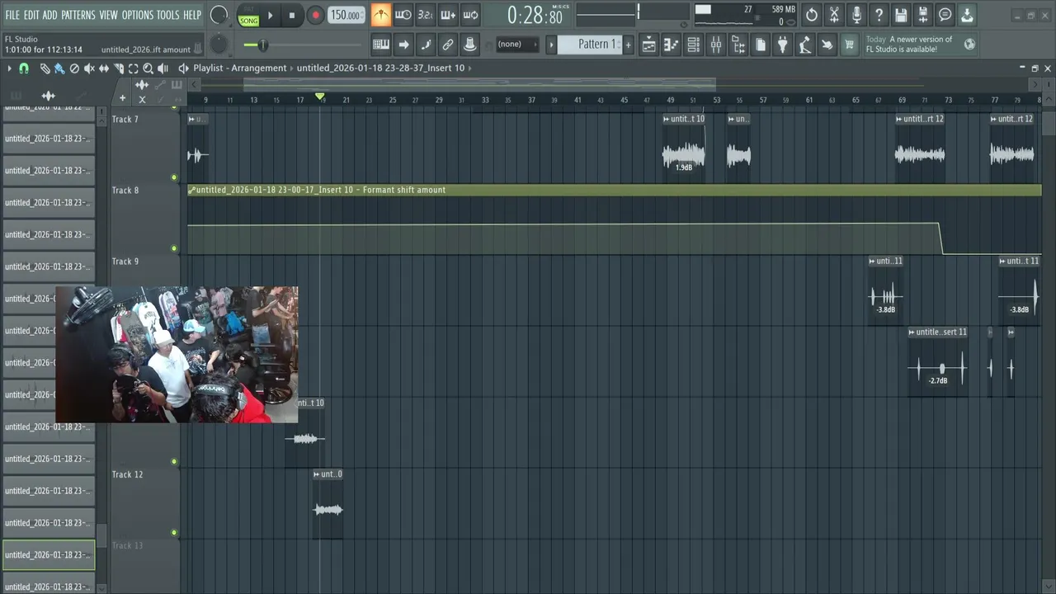Viewport: 1056px width, 594px height.
Task: Toggle the metronome button
Action: coord(381,15)
